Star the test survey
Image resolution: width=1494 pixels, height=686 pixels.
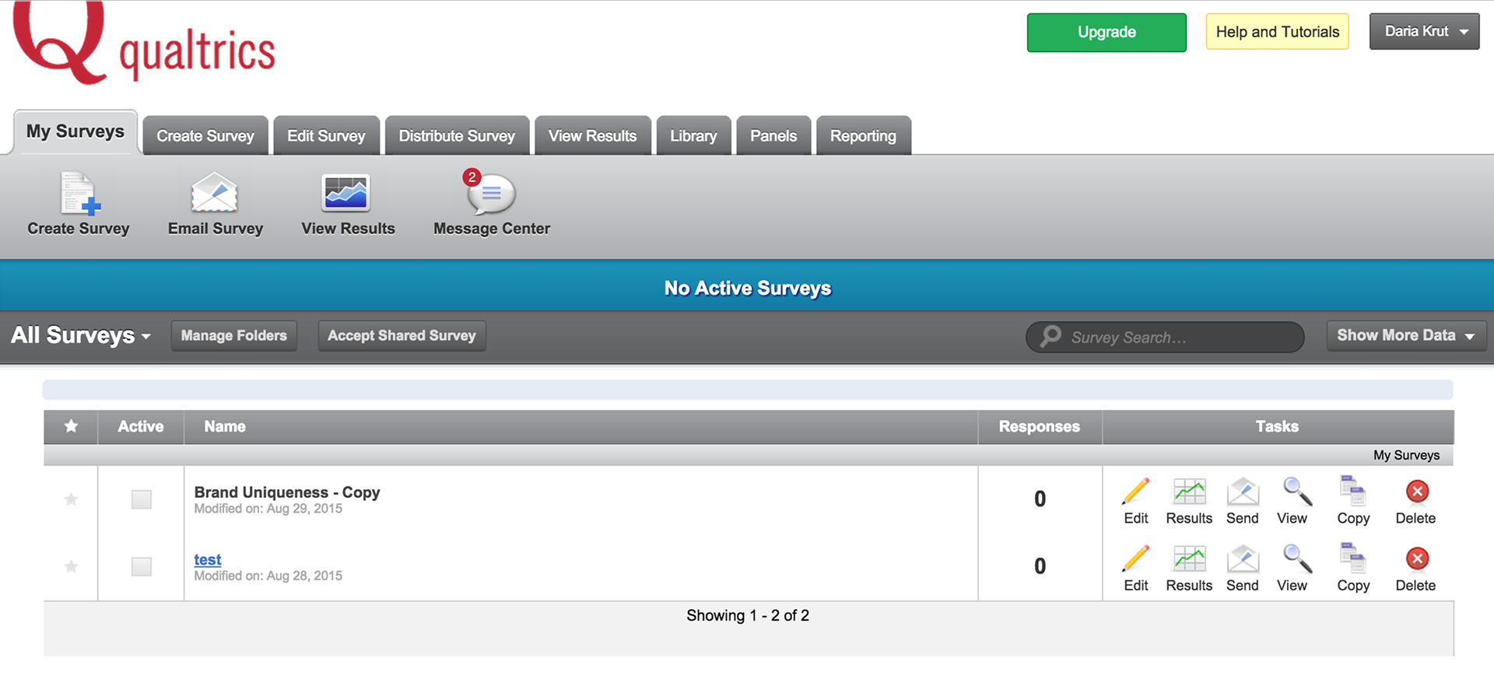coord(71,566)
